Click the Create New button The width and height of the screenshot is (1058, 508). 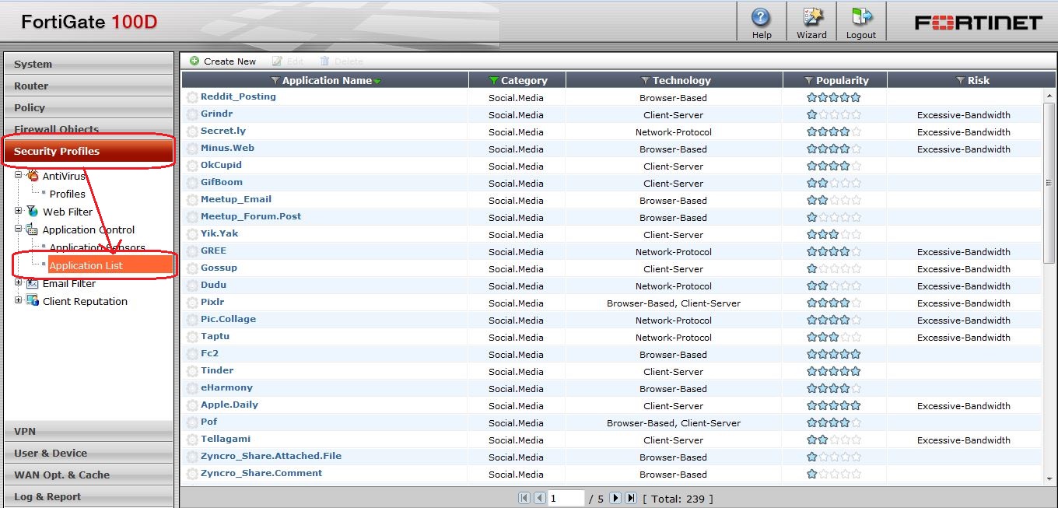[x=223, y=61]
